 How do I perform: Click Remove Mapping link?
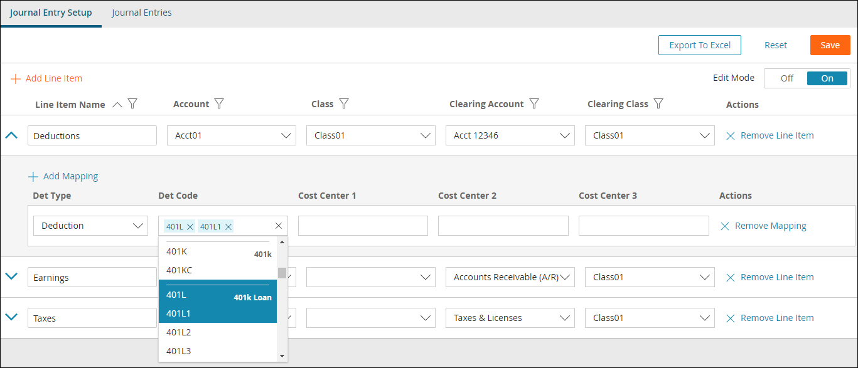coord(771,226)
